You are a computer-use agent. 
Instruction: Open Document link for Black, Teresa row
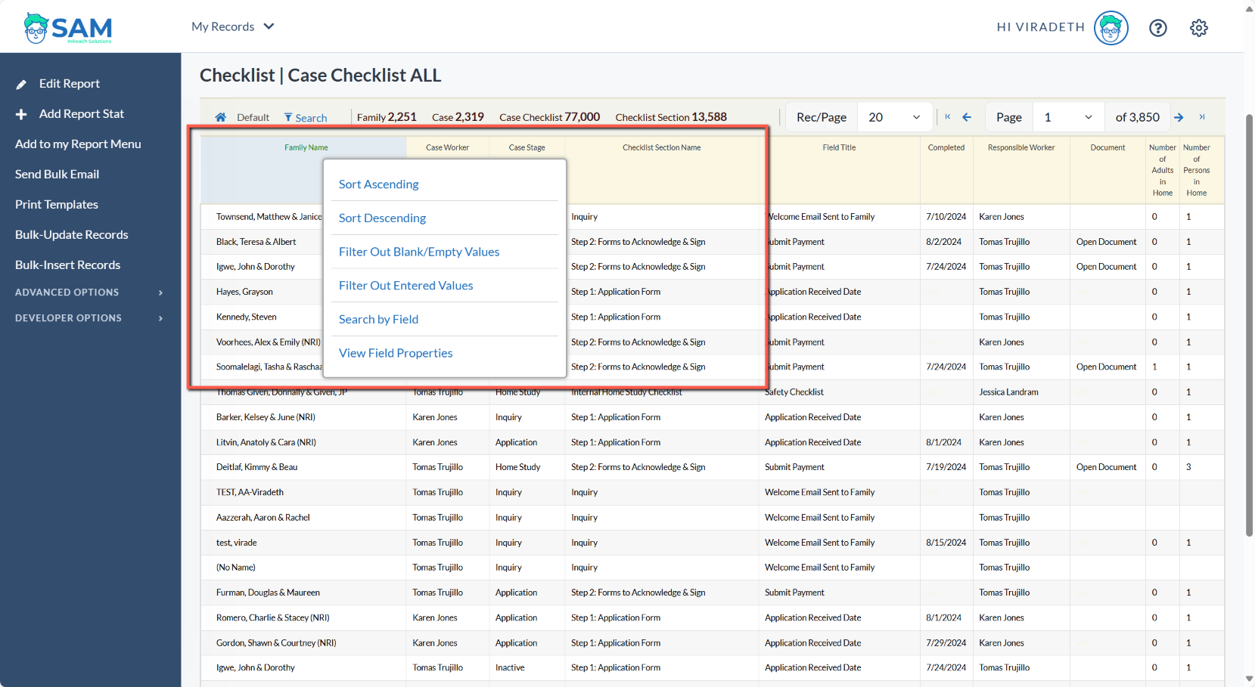click(x=1106, y=242)
